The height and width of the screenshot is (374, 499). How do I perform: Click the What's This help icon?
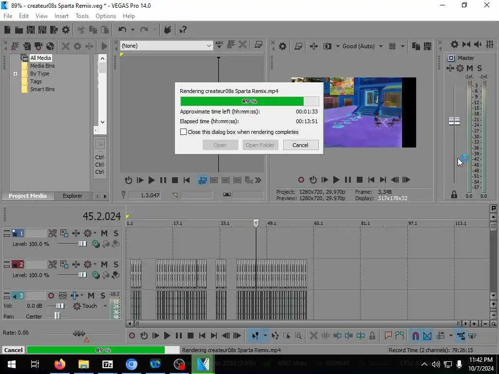coord(183,30)
